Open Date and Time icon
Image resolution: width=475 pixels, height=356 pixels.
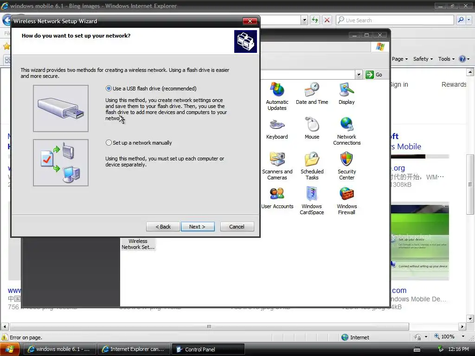point(312,93)
